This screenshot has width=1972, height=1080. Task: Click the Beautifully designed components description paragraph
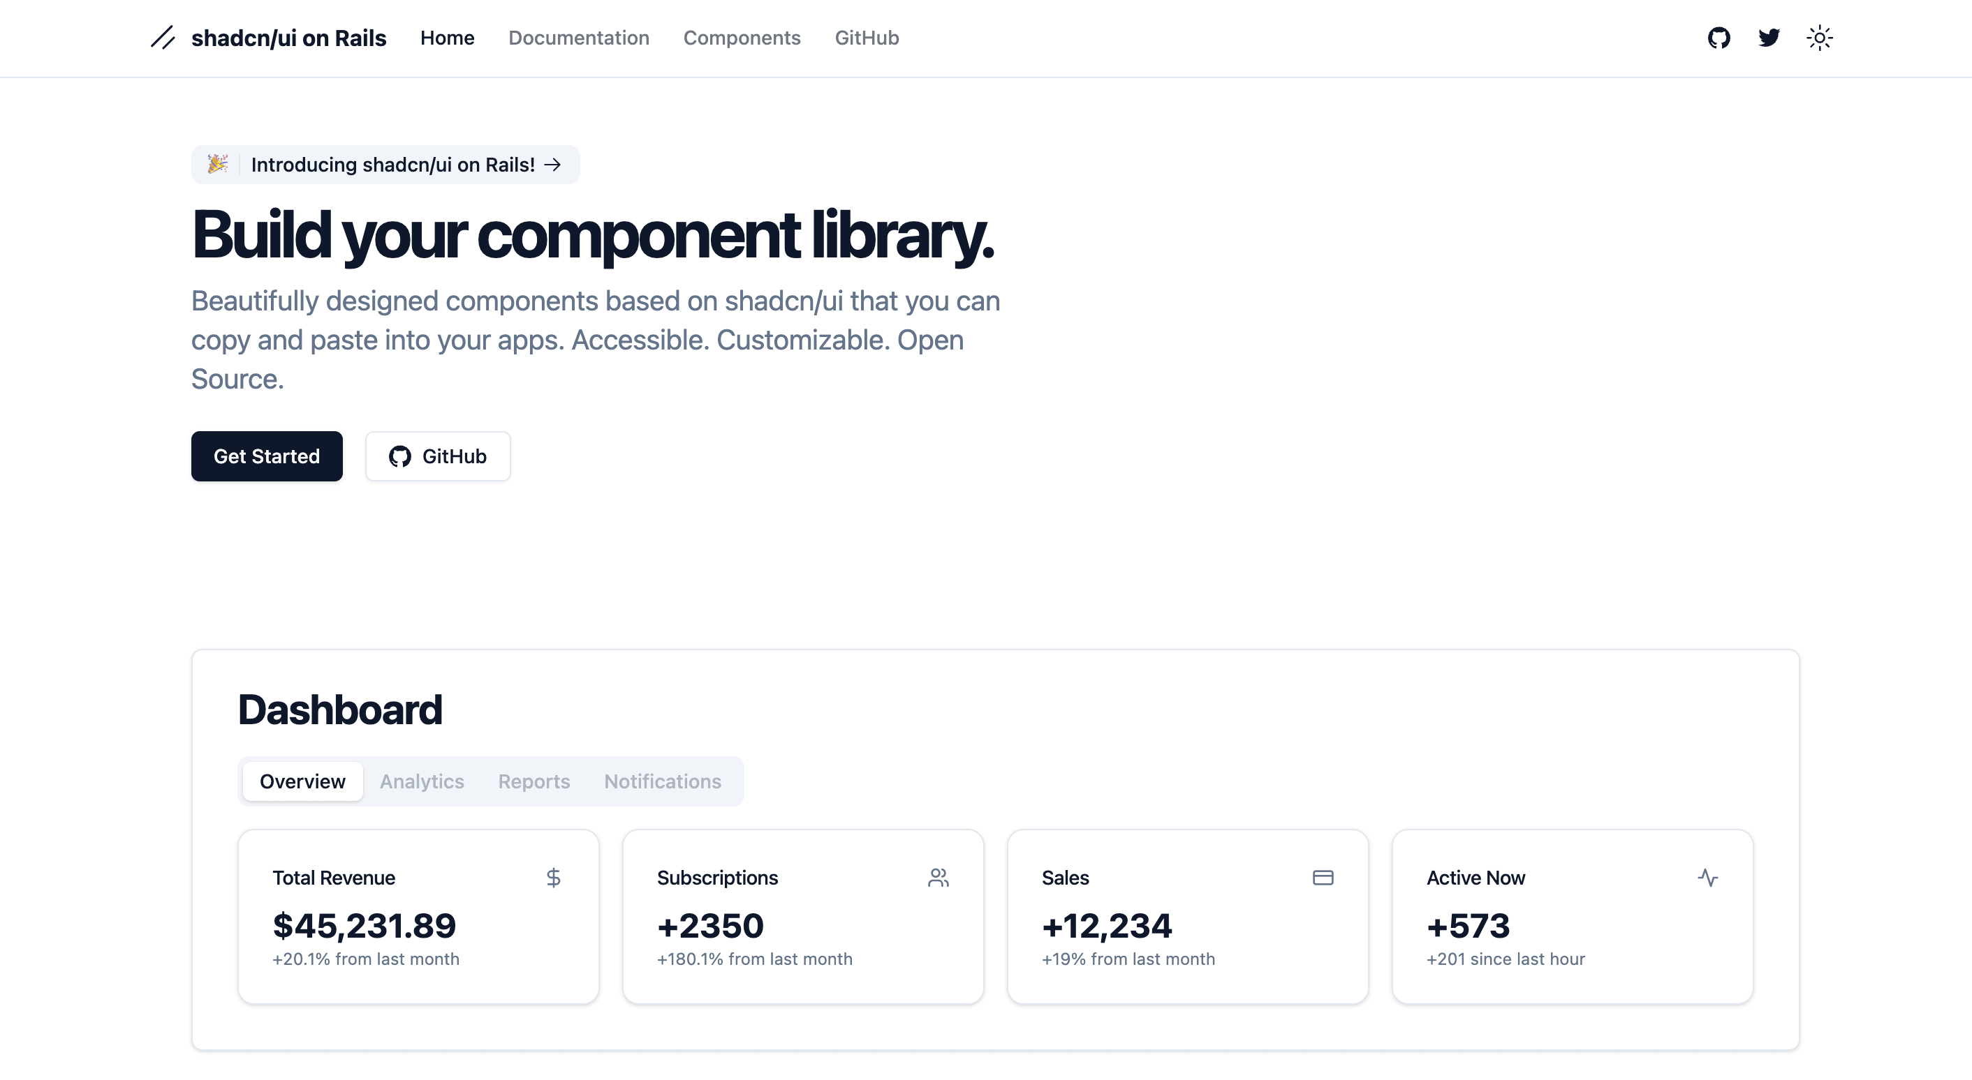596,340
